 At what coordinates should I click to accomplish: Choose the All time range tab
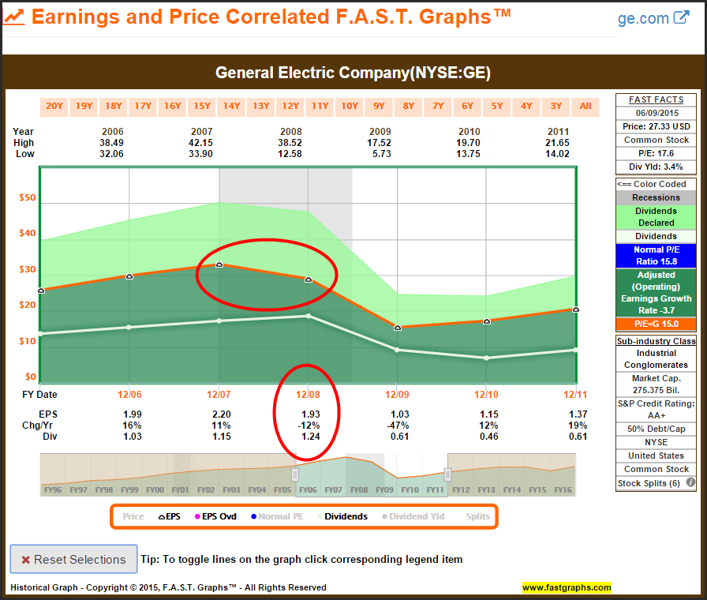[x=585, y=107]
